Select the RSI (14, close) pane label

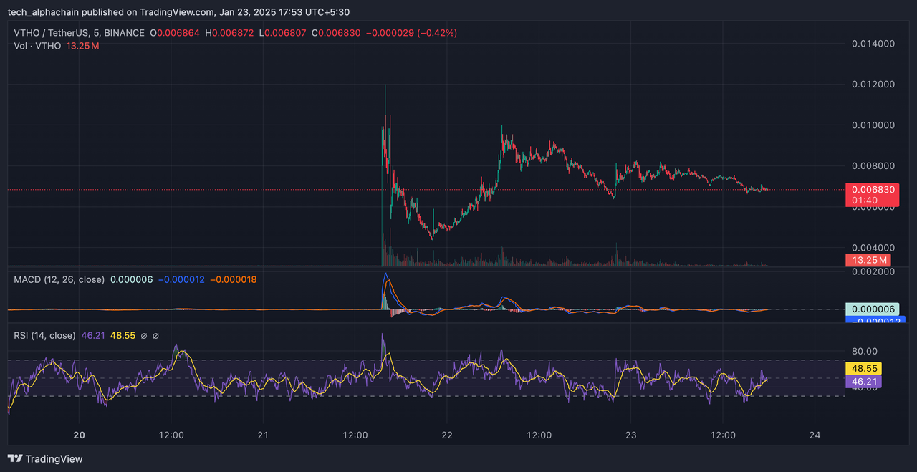(x=44, y=335)
